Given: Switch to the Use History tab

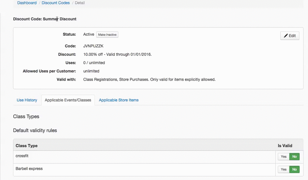Looking at the screenshot, I should click(x=27, y=100).
